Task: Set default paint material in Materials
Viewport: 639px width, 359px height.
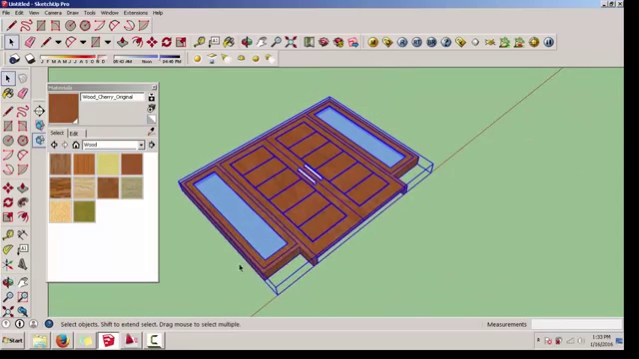Action: (x=151, y=119)
